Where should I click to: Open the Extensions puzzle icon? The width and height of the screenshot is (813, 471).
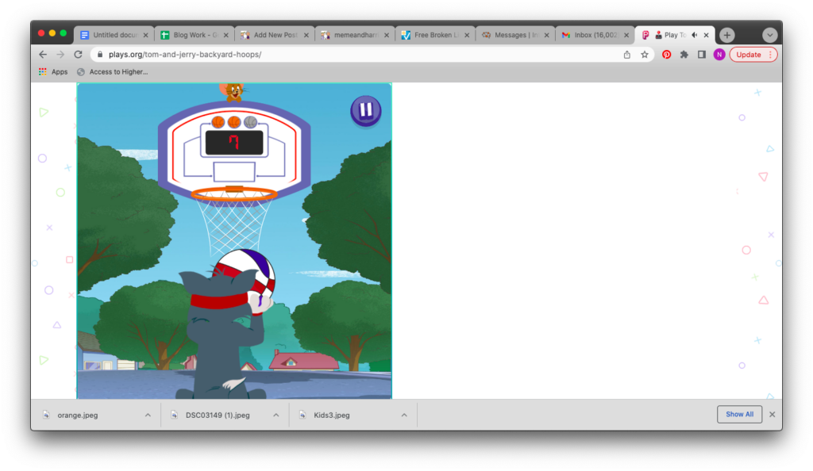[684, 55]
